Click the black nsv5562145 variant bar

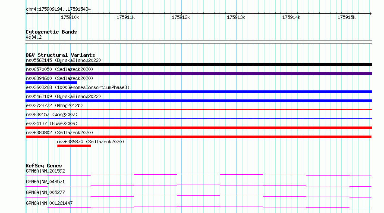coord(198,65)
